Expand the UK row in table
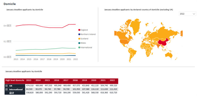The height and width of the screenshot is (96, 197). [x=7, y=86]
